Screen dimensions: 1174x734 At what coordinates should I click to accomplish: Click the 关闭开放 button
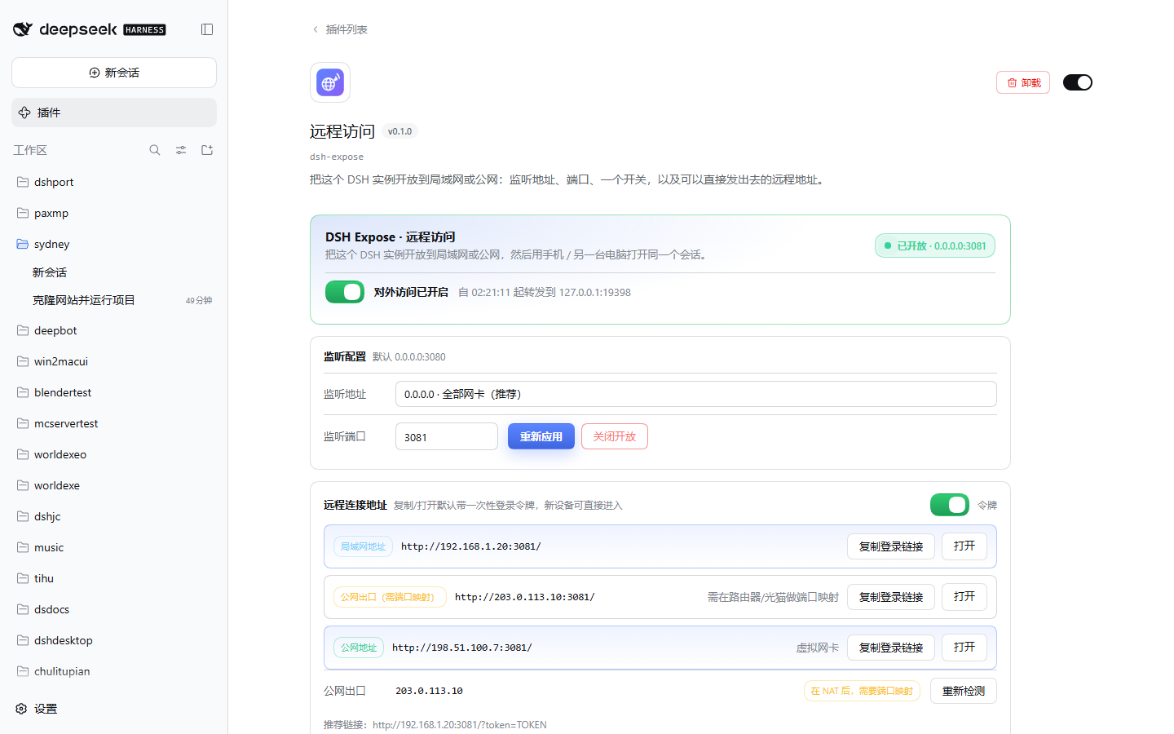click(615, 436)
